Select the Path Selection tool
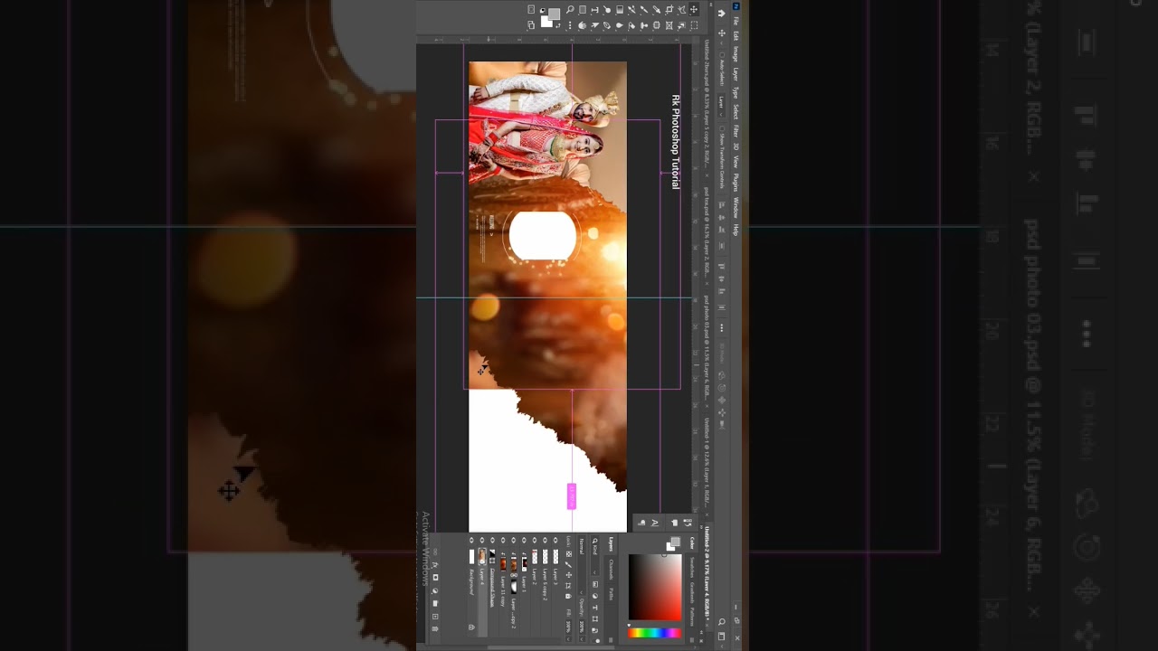The height and width of the screenshot is (651, 1158). click(594, 25)
